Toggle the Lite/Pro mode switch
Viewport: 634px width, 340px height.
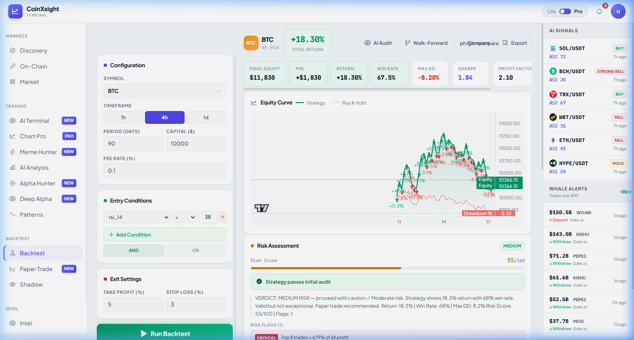coord(565,12)
